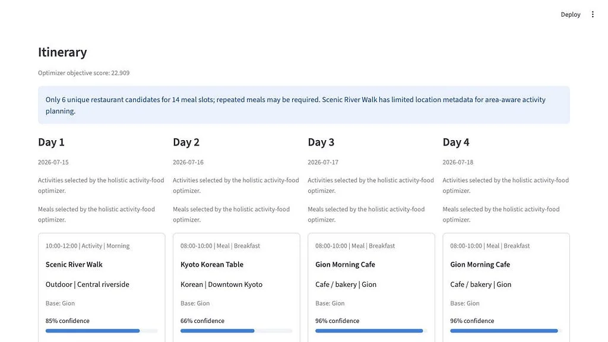608x342 pixels.
Task: Click Day 1 activities selection description
Action: pos(101,185)
